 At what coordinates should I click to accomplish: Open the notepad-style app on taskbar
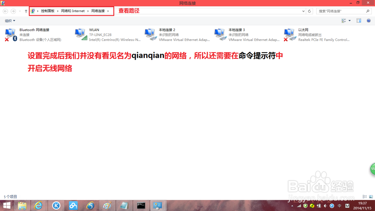pos(124,205)
